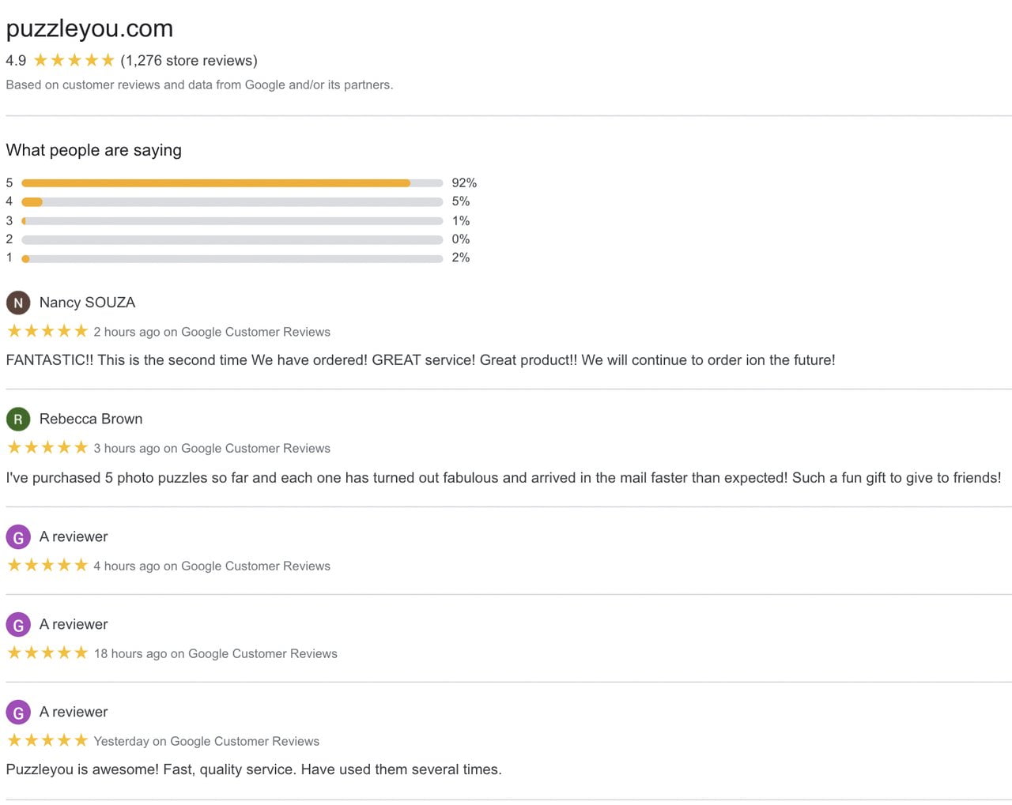Click the puzzleyou.com store title
This screenshot has width=1012, height=805.
pos(89,28)
